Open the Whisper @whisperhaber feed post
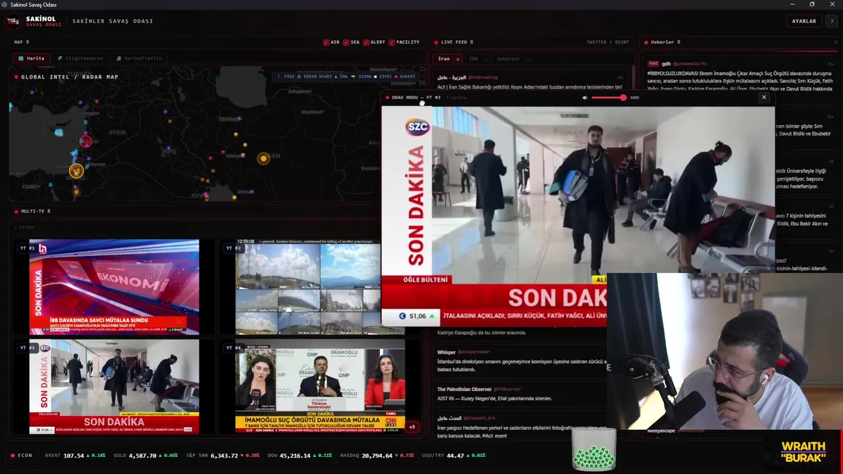843x474 pixels. pyautogui.click(x=520, y=361)
